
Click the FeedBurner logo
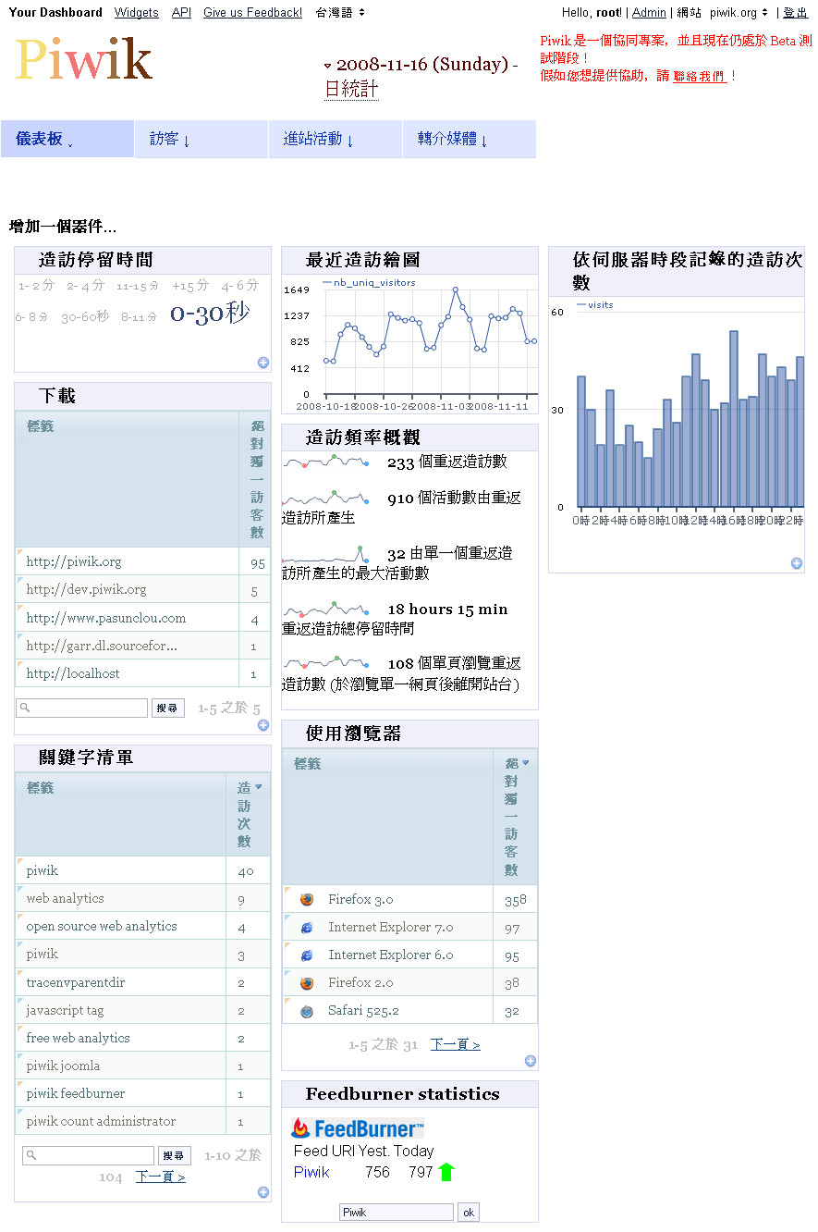click(358, 1128)
